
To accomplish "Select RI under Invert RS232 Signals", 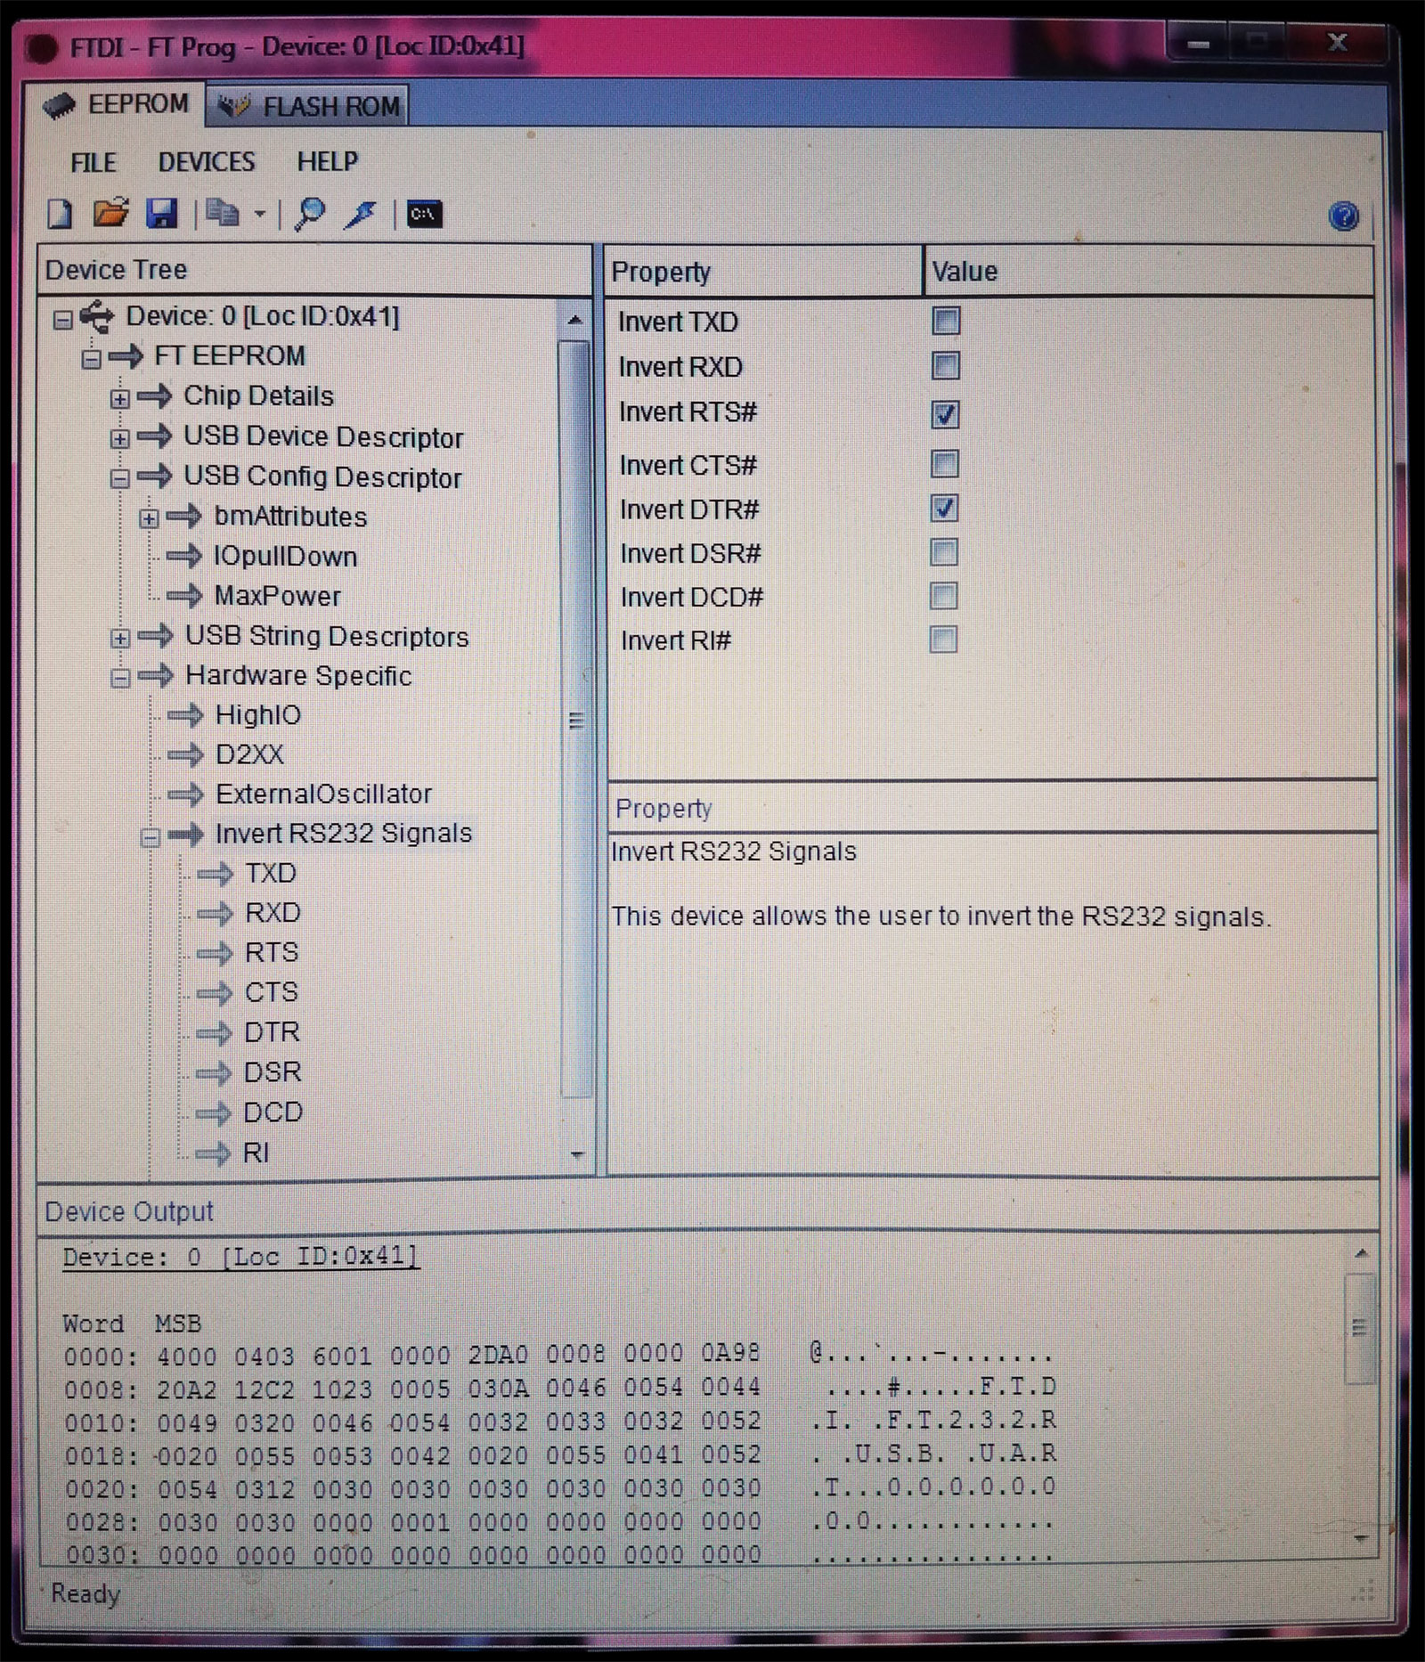I will (256, 1153).
